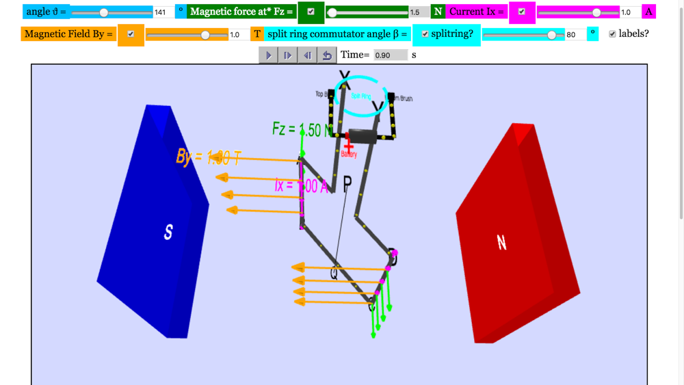This screenshot has height=385, width=684.
Task: Click the reset simulation button
Action: [x=327, y=55]
